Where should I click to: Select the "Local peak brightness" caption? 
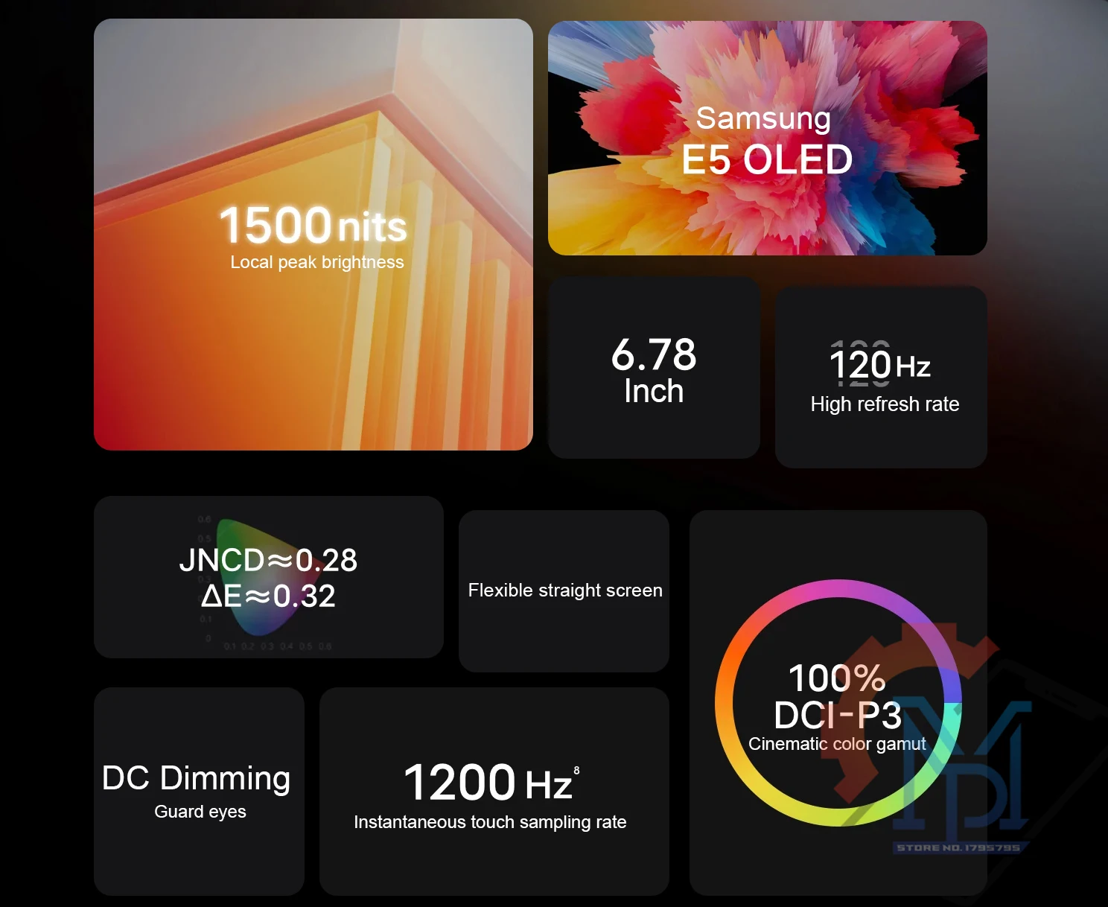pyautogui.click(x=317, y=262)
